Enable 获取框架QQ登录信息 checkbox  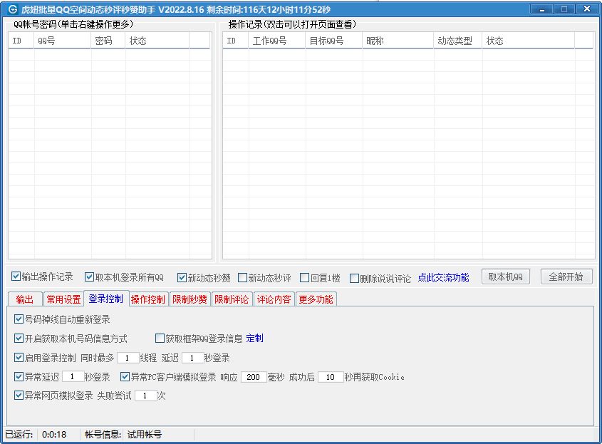(x=160, y=338)
